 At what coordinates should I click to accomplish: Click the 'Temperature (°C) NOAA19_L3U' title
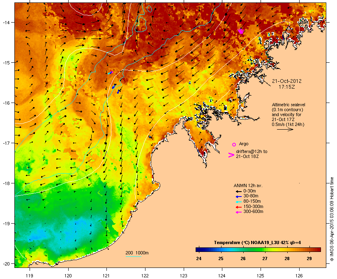coord(246,242)
